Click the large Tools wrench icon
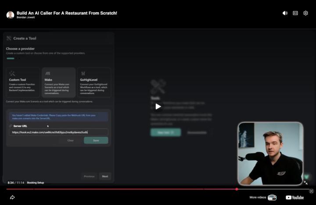 pos(158,87)
